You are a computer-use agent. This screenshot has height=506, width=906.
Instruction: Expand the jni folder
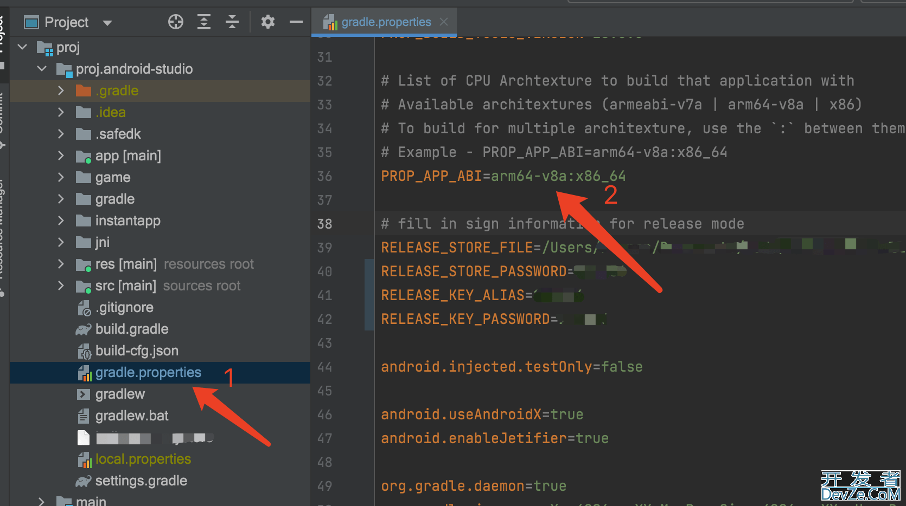61,242
